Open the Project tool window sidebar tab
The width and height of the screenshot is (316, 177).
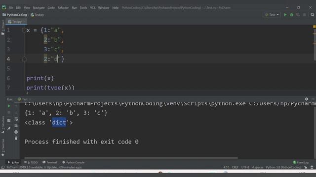coord(2,28)
